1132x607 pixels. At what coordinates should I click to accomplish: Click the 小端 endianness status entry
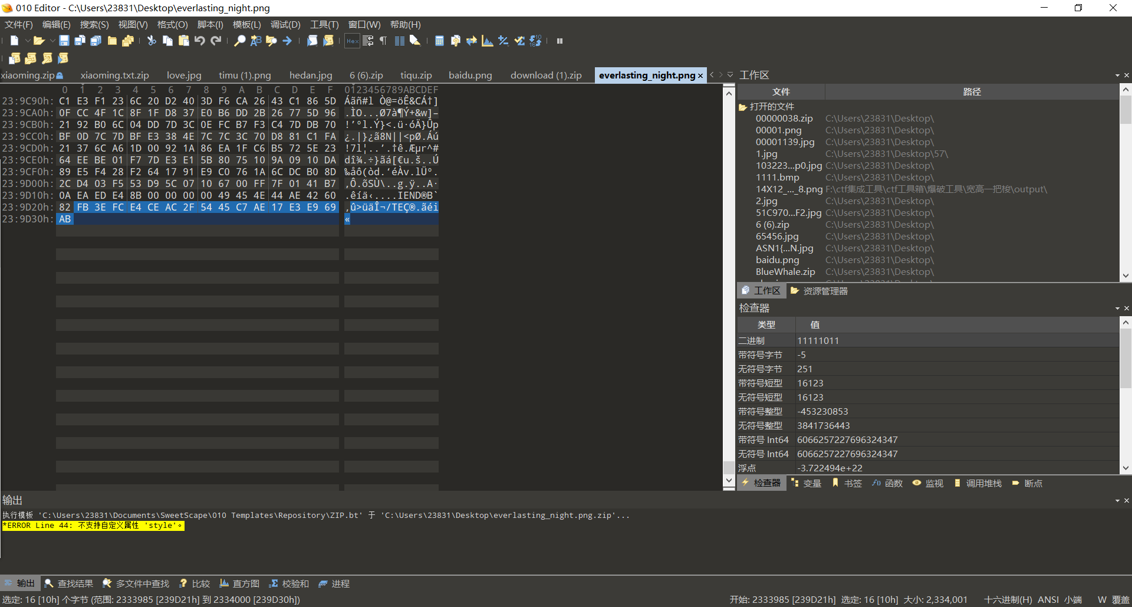click(1073, 600)
